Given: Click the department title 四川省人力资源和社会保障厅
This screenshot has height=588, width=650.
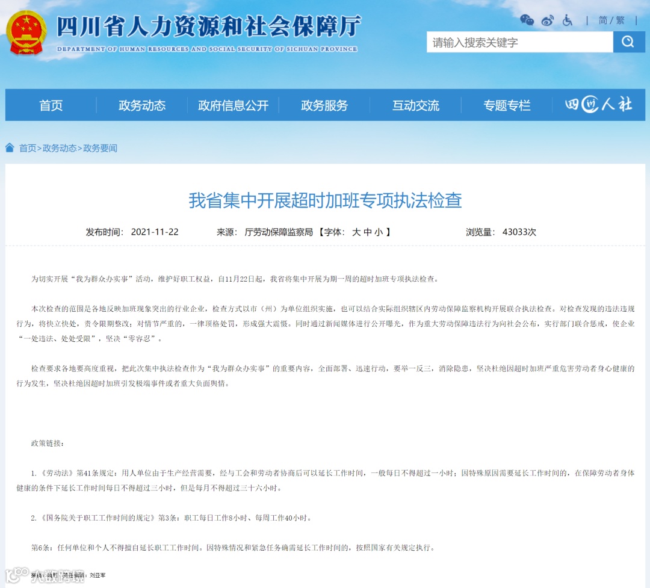Looking at the screenshot, I should (209, 26).
